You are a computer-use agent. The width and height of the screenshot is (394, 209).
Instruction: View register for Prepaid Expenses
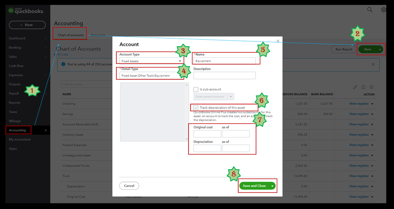(359, 145)
